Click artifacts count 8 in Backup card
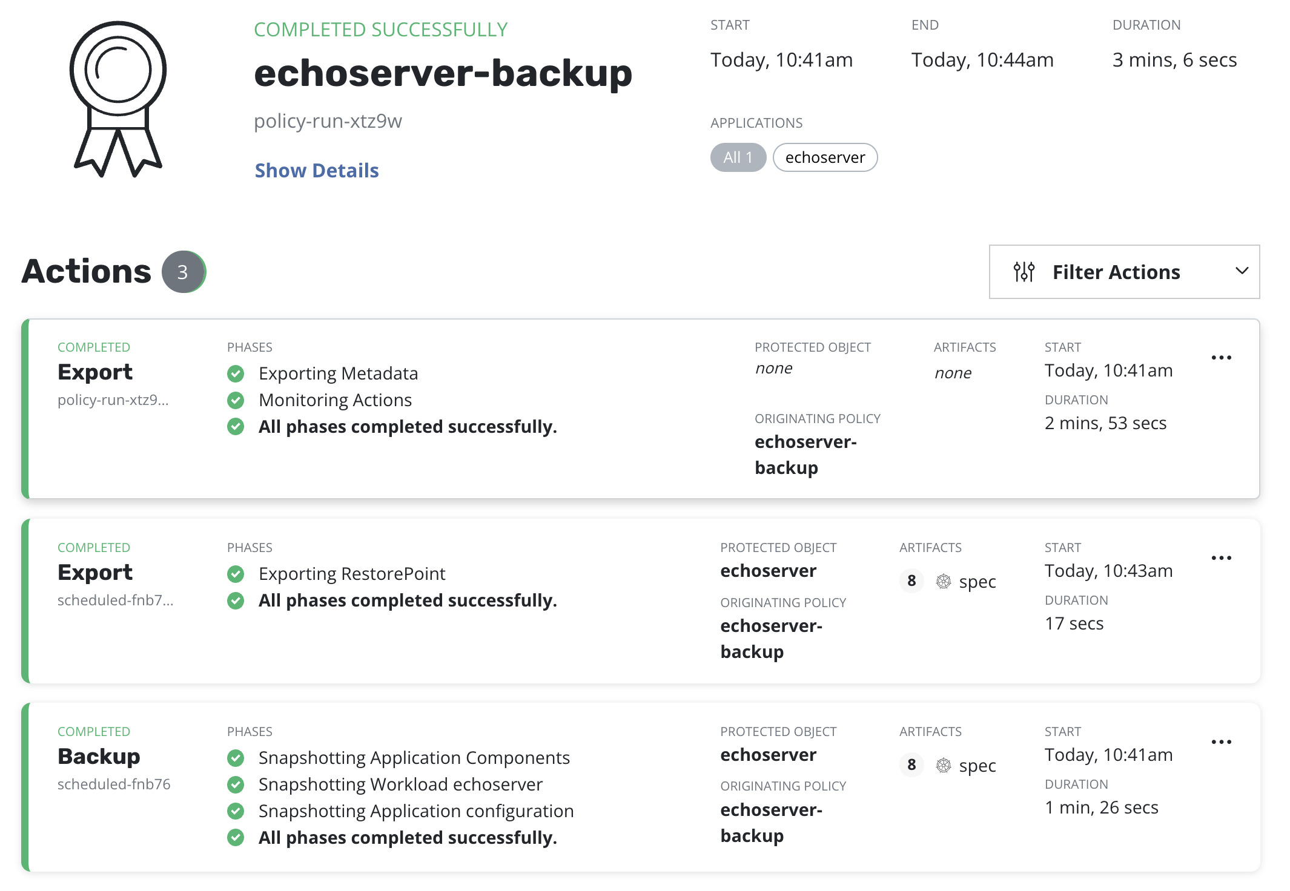Image resolution: width=1290 pixels, height=891 pixels. tap(911, 765)
